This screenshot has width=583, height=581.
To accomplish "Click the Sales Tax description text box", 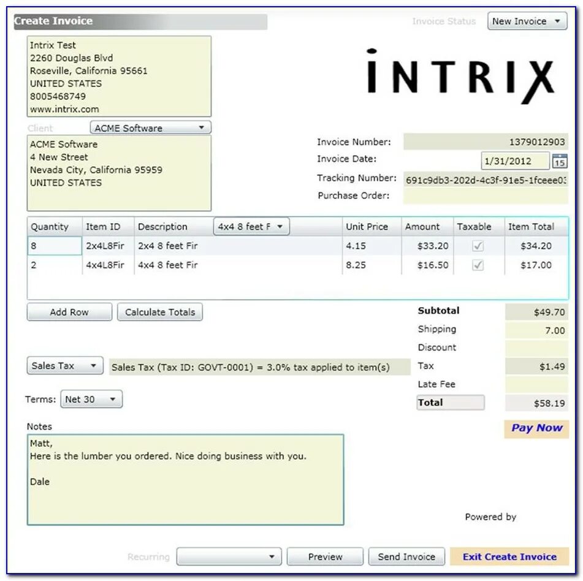I will (x=259, y=367).
